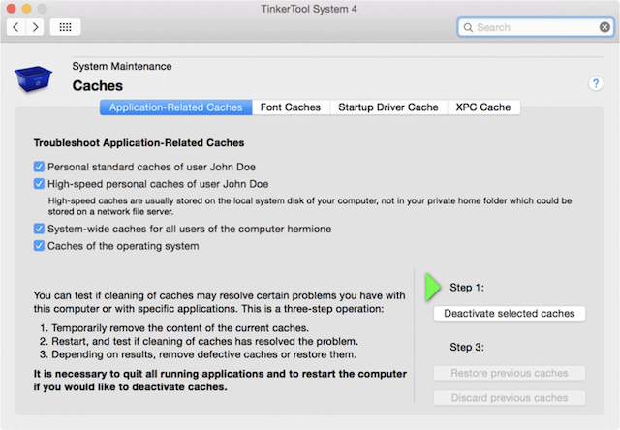620x430 pixels.
Task: Click Restore previous caches button
Action: 510,373
